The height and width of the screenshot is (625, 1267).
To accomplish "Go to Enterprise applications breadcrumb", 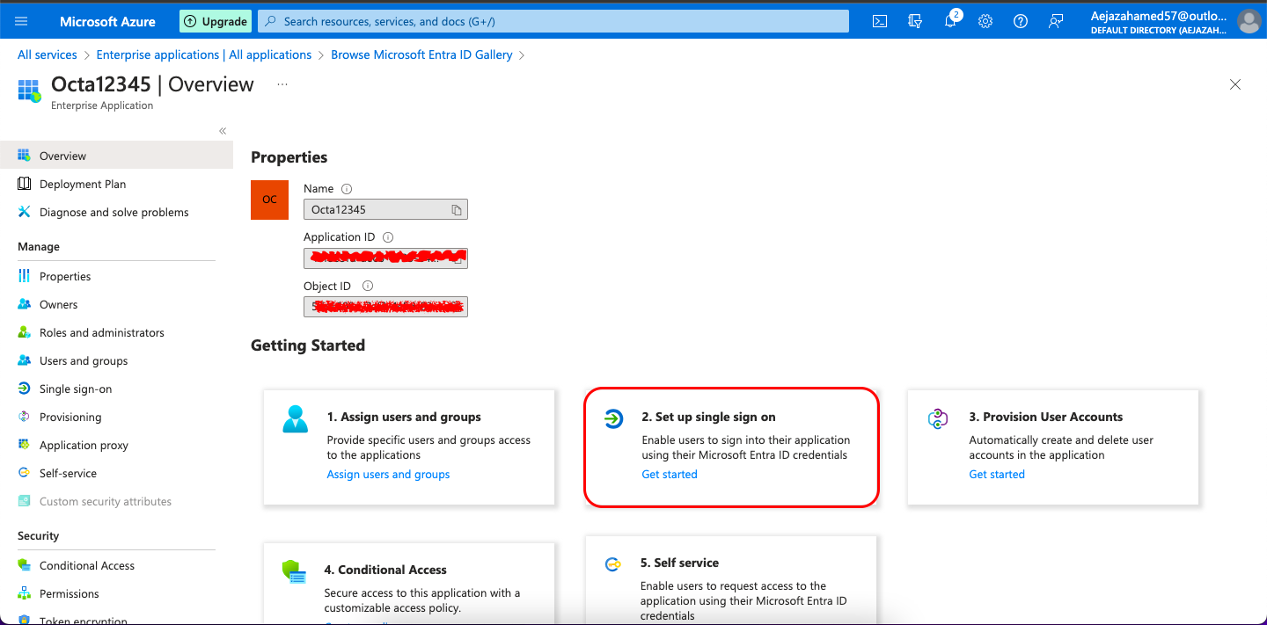I will pos(204,55).
